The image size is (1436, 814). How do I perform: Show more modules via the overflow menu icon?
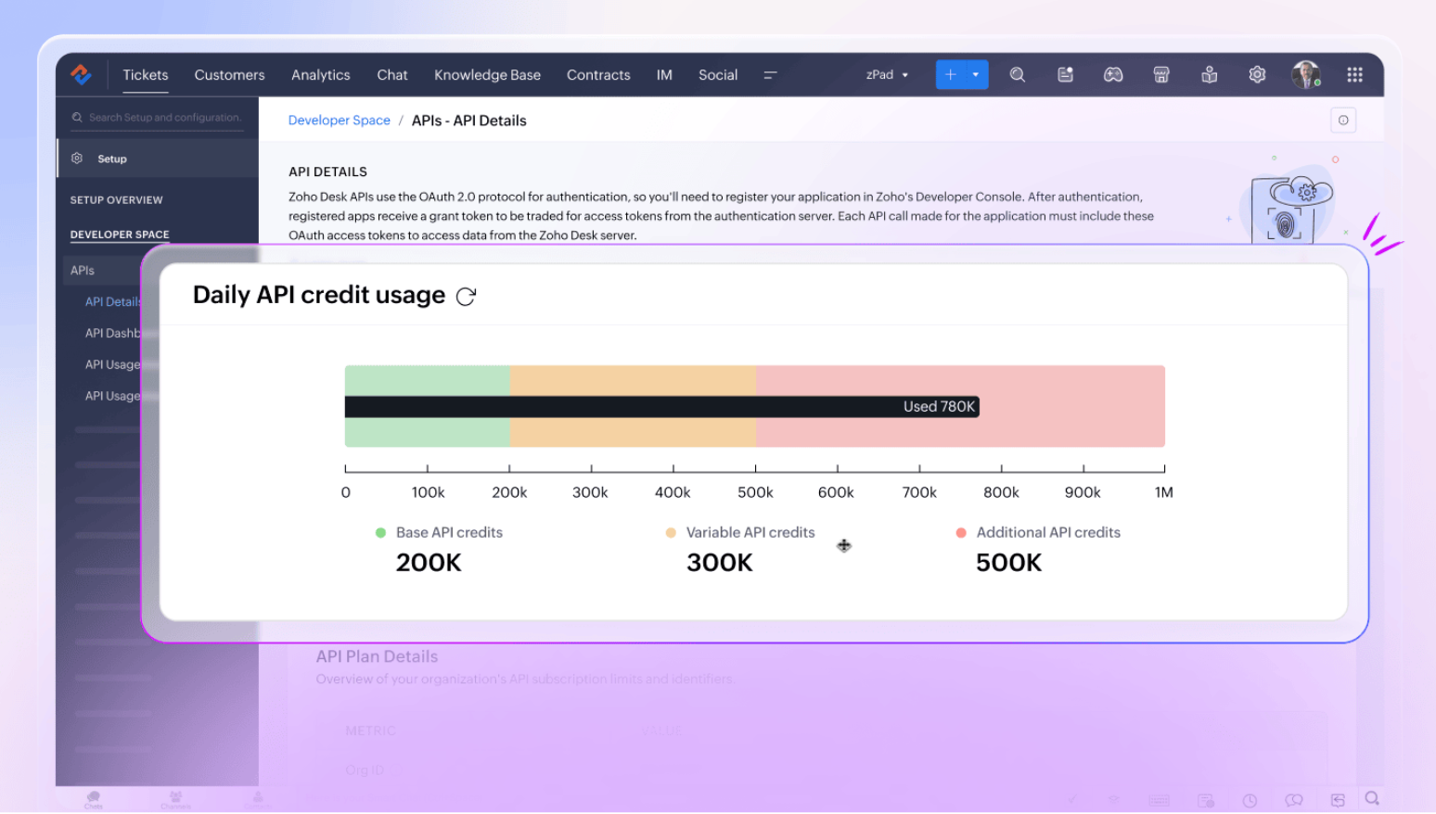coord(770,75)
